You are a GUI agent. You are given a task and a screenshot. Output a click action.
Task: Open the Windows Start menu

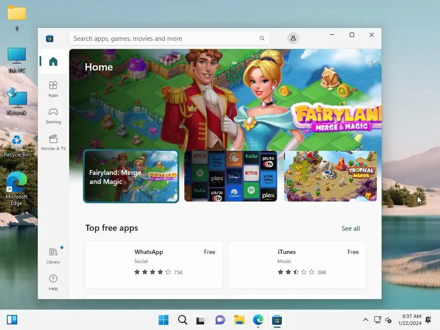164,320
